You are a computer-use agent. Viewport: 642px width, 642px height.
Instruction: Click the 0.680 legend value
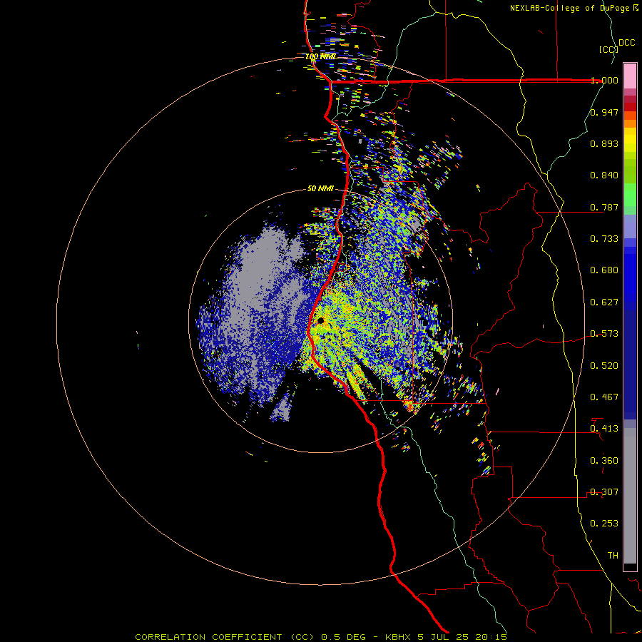604,270
